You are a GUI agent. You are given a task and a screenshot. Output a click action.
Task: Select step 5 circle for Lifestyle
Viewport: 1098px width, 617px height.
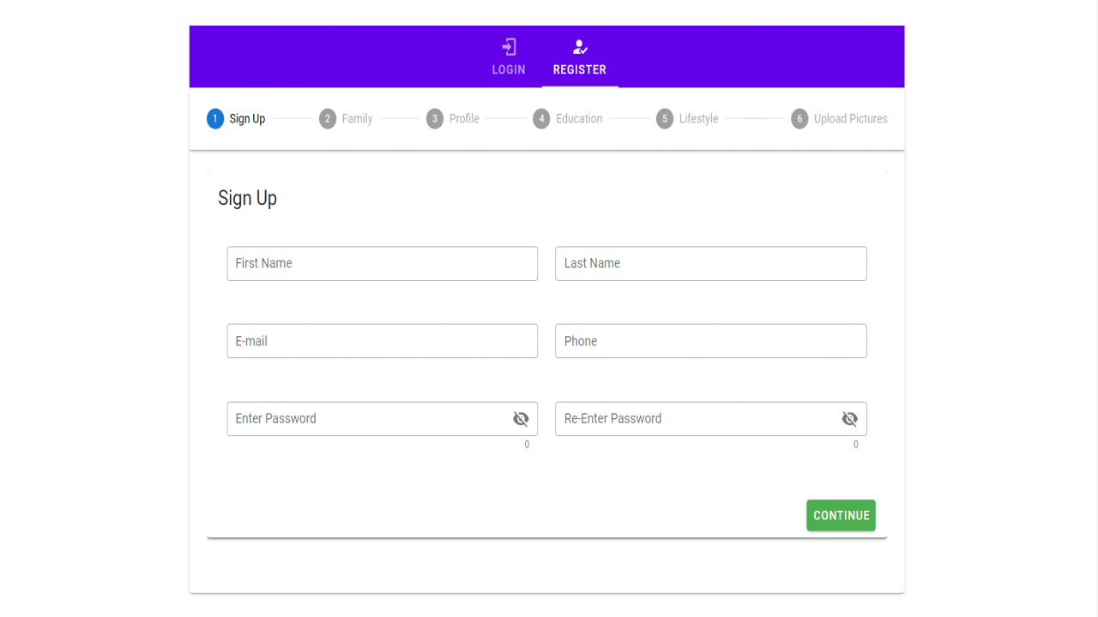pyautogui.click(x=665, y=119)
